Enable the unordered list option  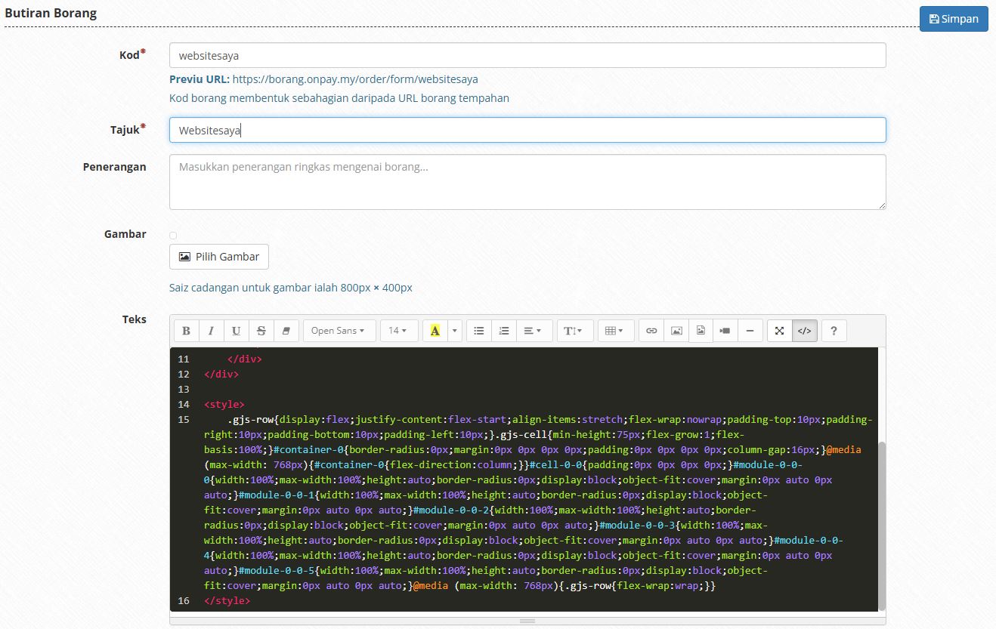[x=479, y=330]
